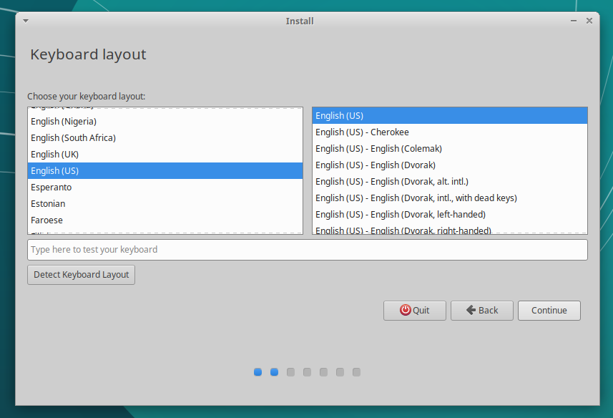Select the Dvorak, alt. intl. variant

point(450,181)
